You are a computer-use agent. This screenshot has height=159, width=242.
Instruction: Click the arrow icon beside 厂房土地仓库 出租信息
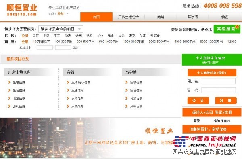(x=9, y=82)
